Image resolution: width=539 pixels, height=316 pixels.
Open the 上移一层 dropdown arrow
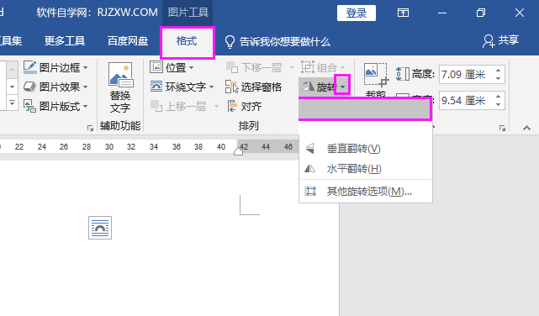click(x=216, y=106)
